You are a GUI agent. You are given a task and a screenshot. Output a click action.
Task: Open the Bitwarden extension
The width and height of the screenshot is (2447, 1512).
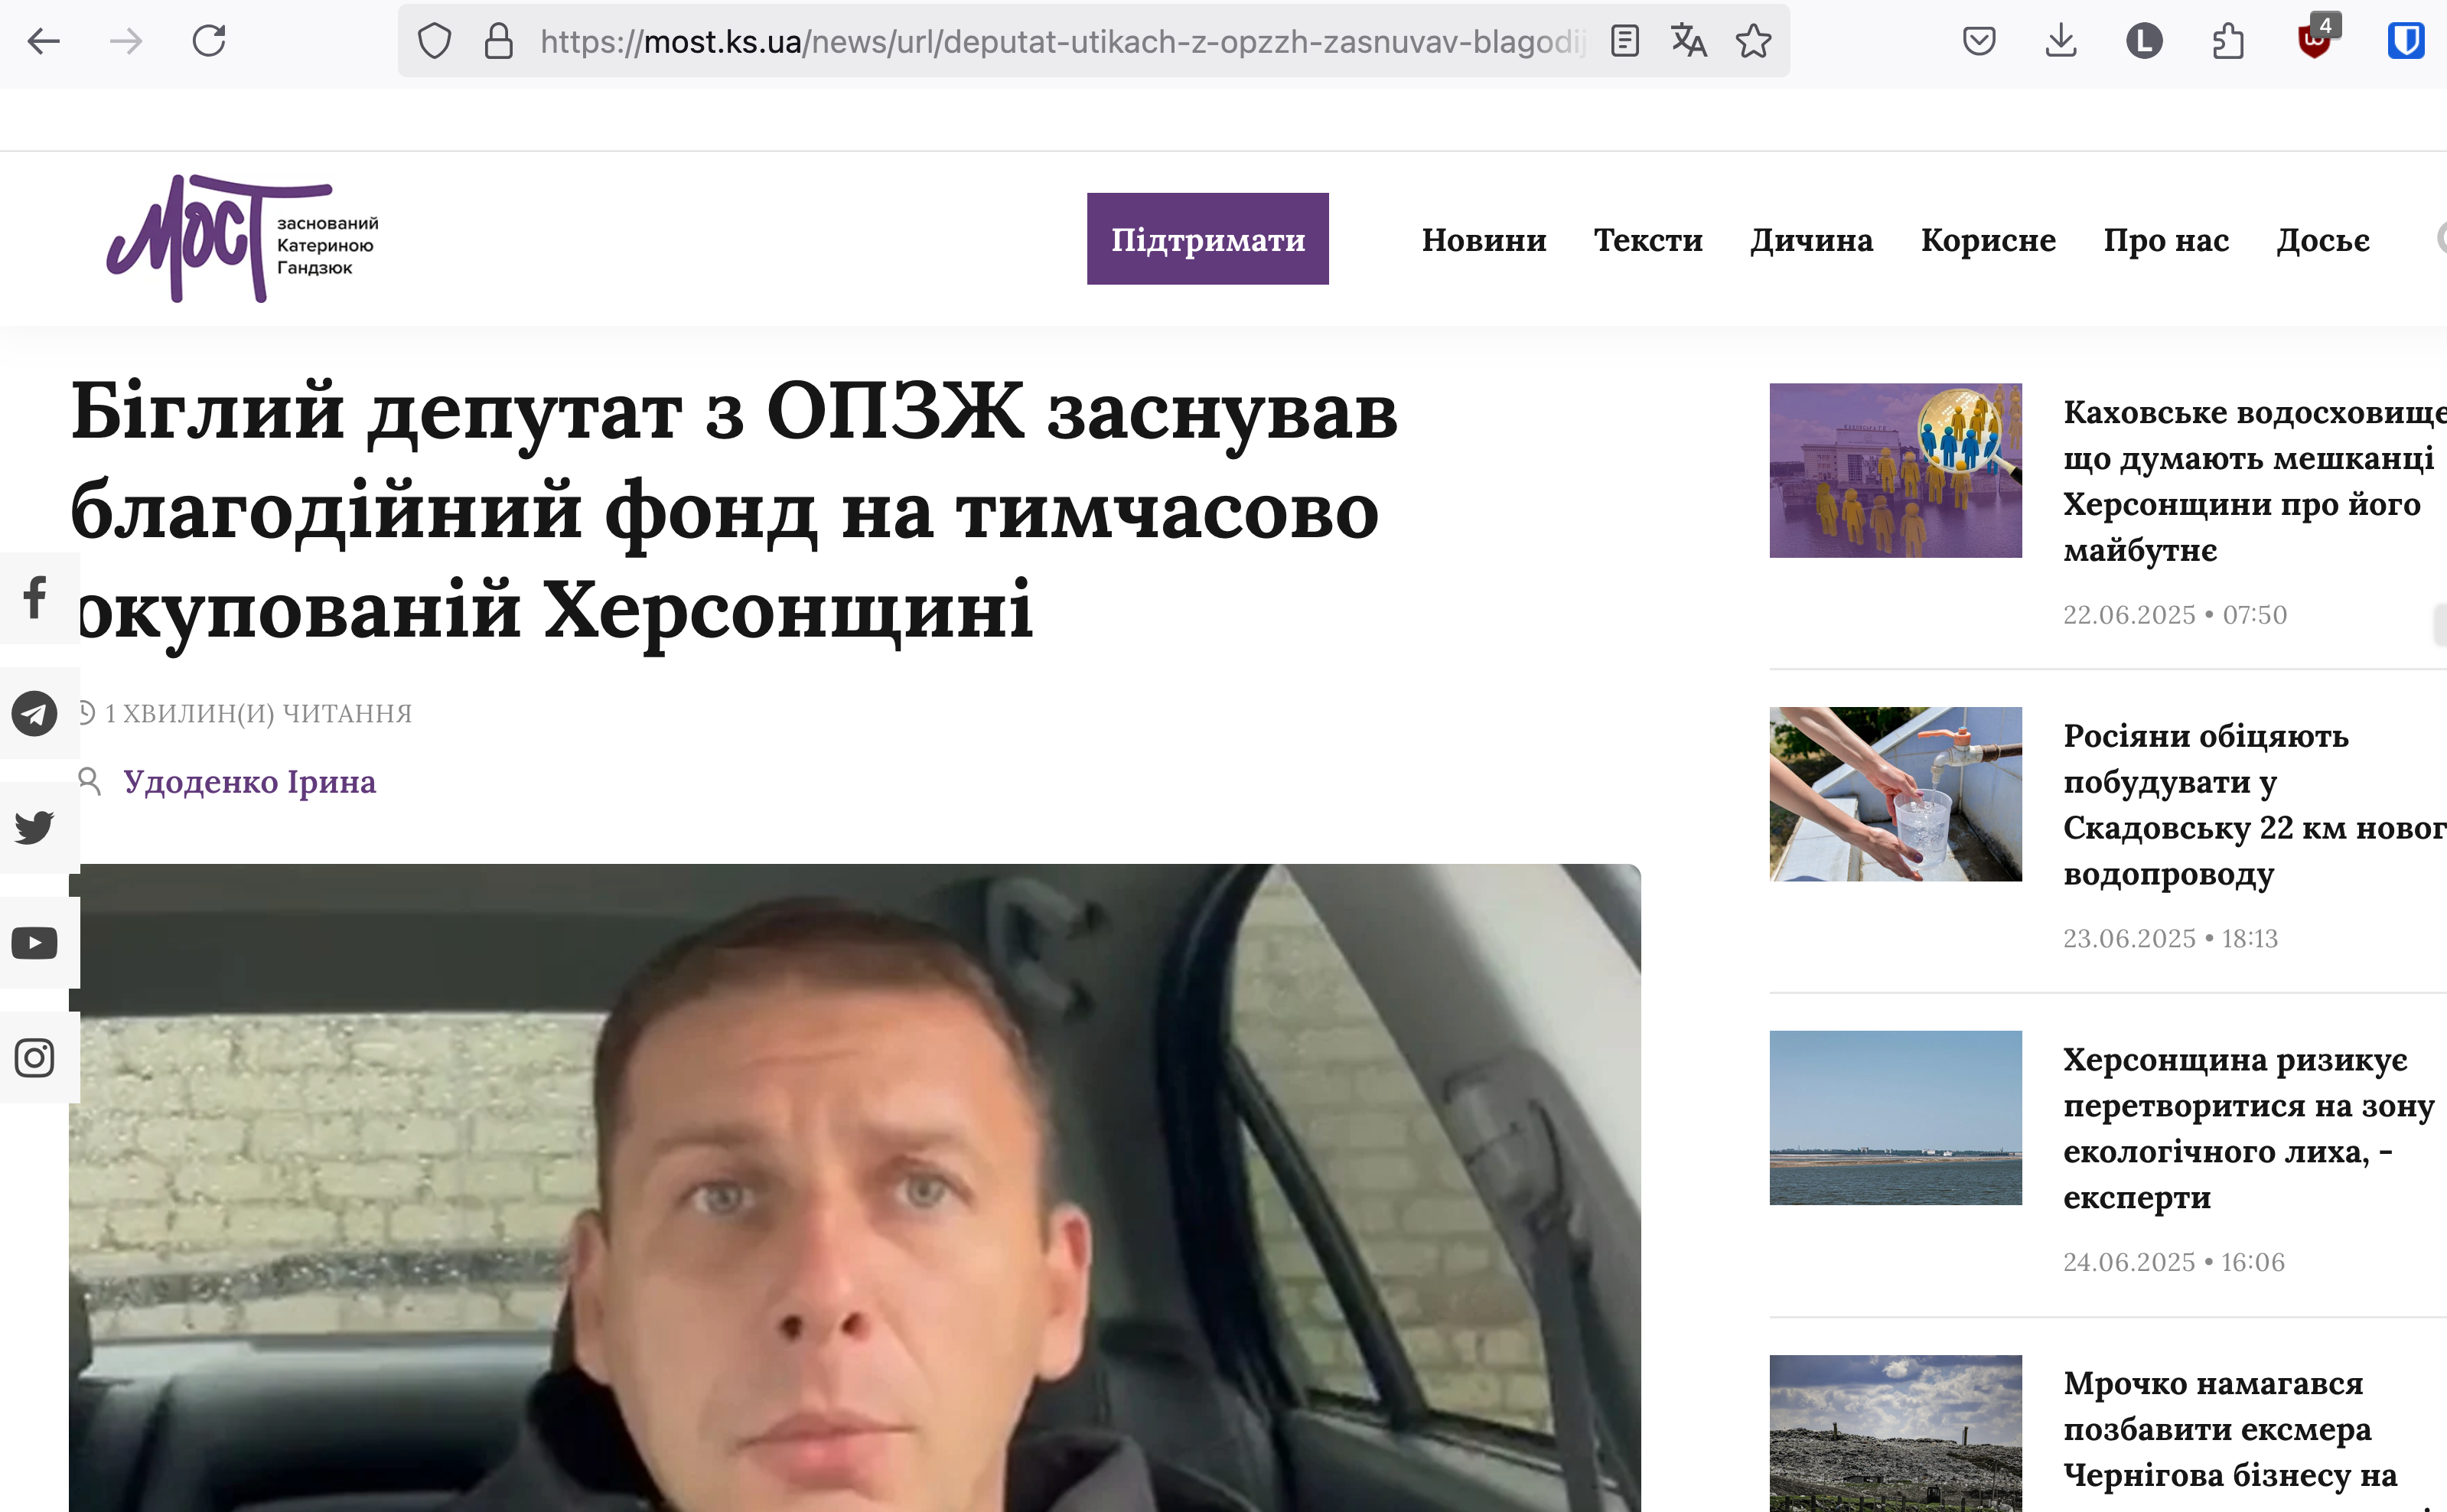[2405, 41]
